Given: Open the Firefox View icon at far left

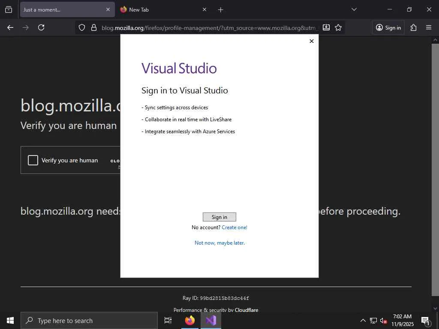Looking at the screenshot, I should [x=9, y=9].
